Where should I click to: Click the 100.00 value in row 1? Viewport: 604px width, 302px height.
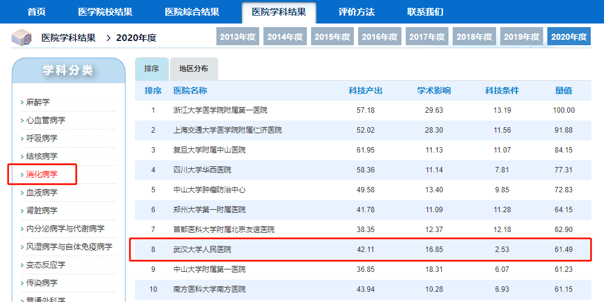564,110
